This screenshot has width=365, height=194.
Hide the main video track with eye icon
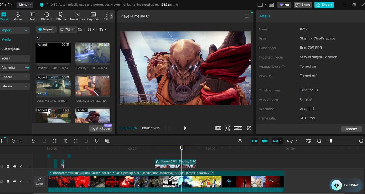[15, 182]
